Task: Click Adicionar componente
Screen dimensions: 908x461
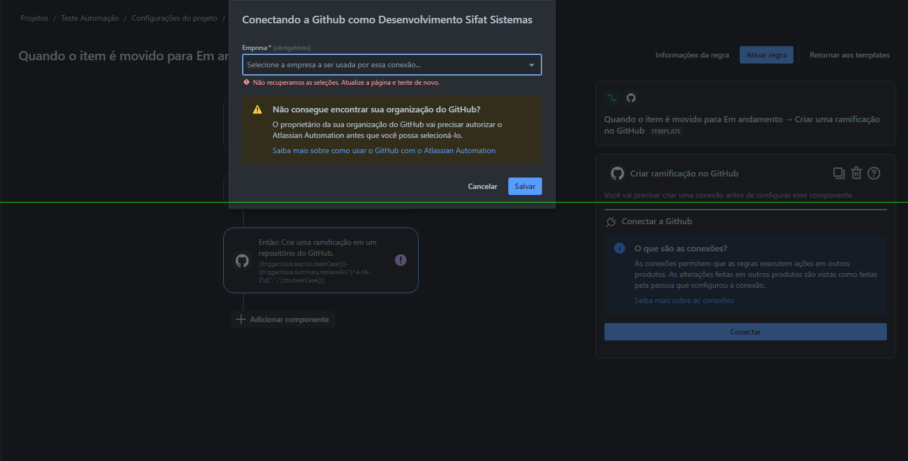Action: 282,319
